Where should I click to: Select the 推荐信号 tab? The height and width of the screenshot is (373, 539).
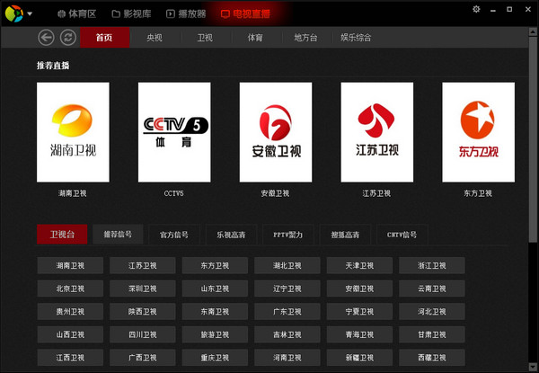click(118, 235)
